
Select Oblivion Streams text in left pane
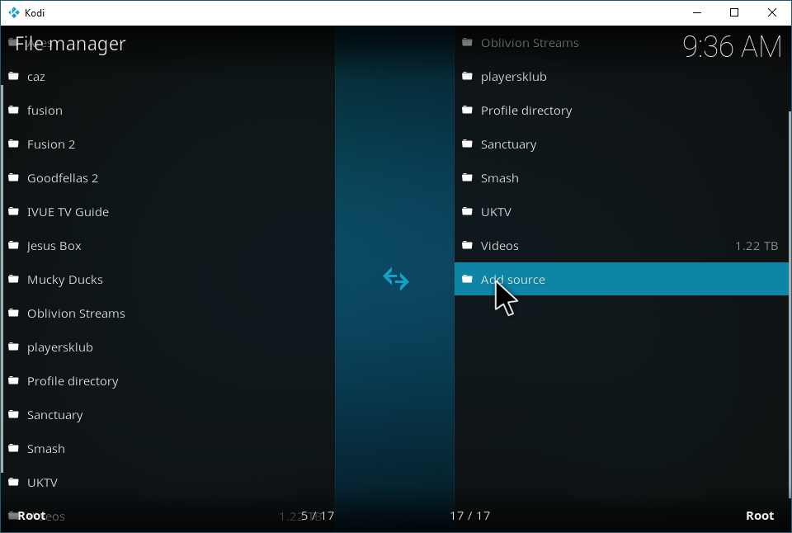[76, 314]
